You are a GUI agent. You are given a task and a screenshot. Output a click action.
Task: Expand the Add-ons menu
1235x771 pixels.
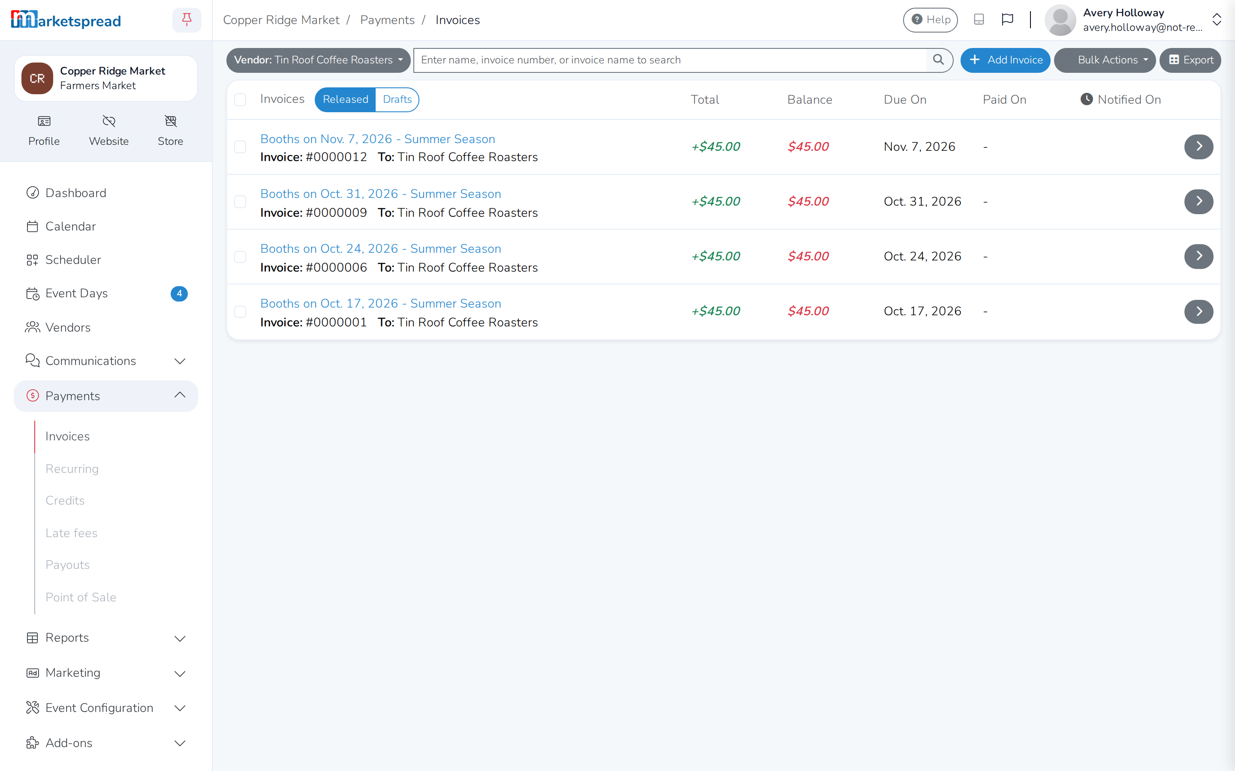(x=105, y=743)
